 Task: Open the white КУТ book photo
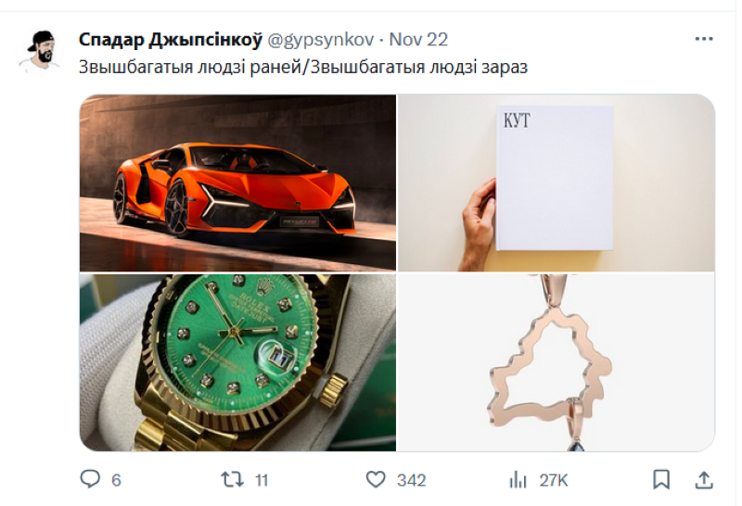pos(556,183)
